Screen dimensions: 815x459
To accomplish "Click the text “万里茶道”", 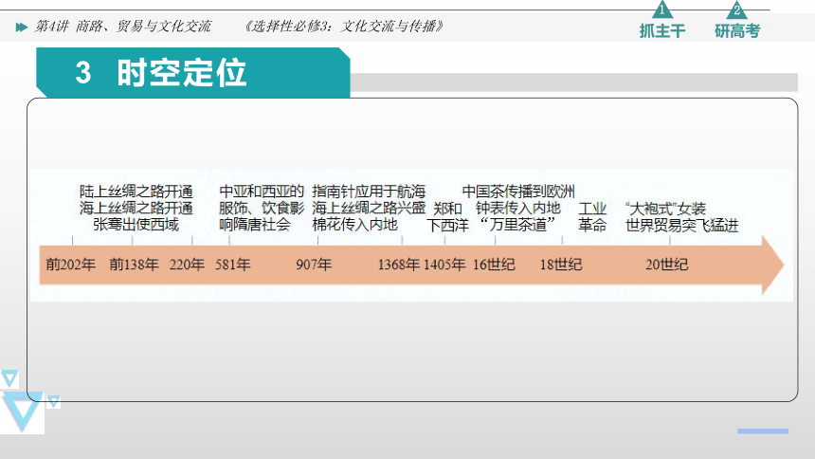I will click(517, 225).
